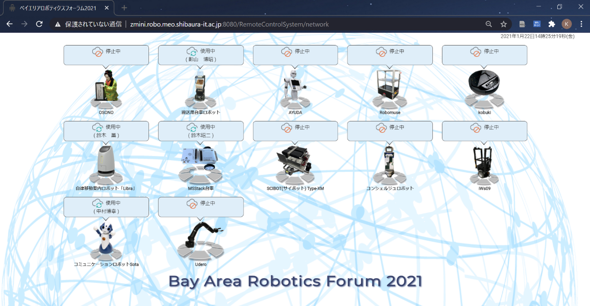Click the stopped status icon above Robomuse
The width and height of the screenshot is (590, 306).
[x=381, y=52]
